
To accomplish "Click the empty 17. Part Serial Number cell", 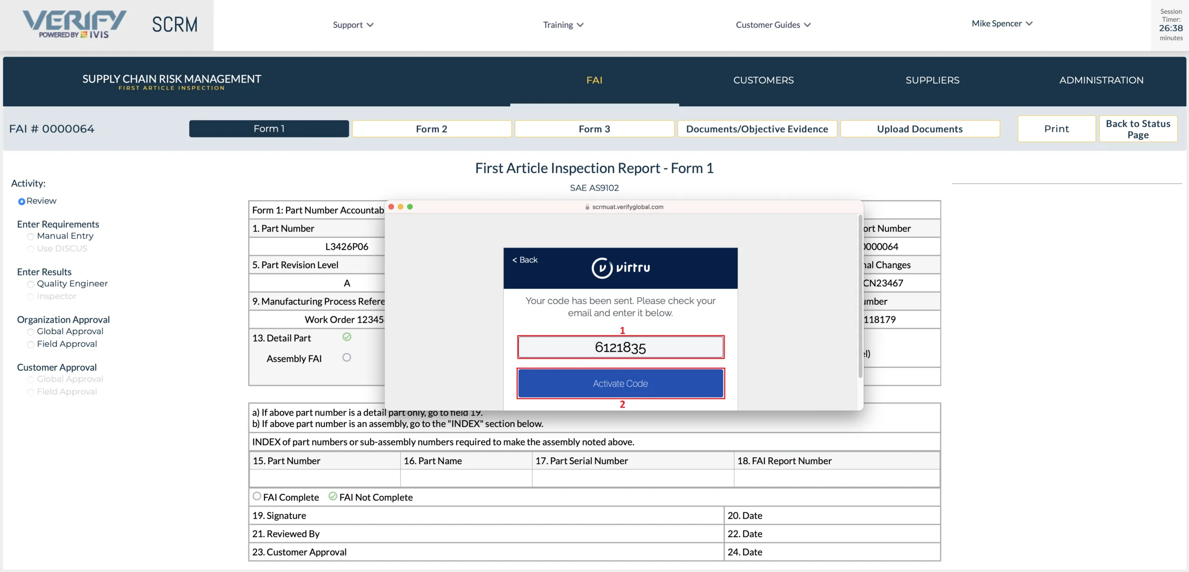I will pos(633,478).
